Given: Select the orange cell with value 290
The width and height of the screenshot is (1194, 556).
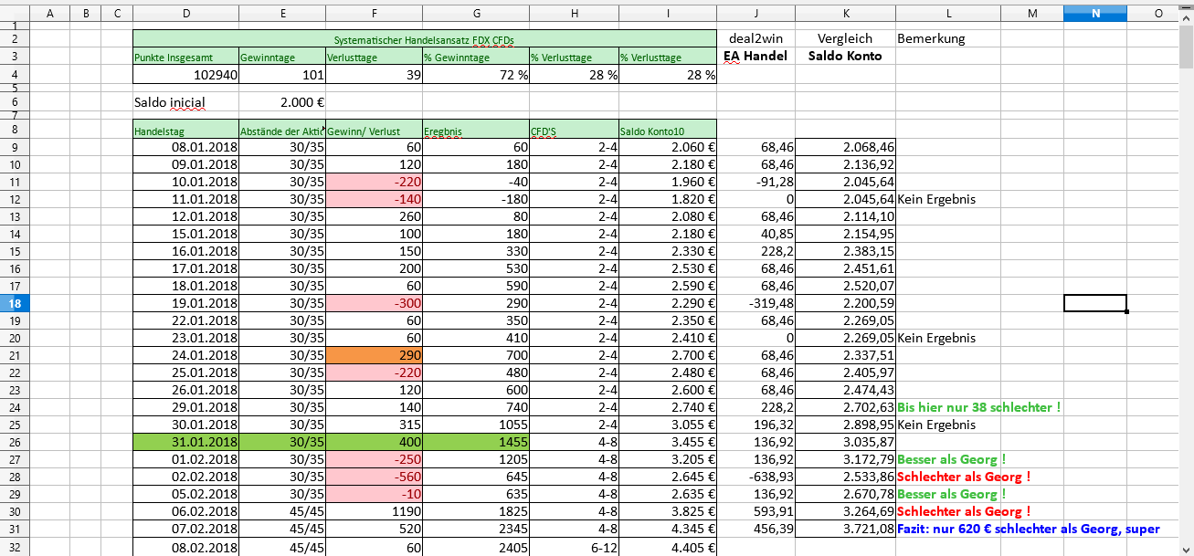Looking at the screenshot, I should [x=374, y=355].
